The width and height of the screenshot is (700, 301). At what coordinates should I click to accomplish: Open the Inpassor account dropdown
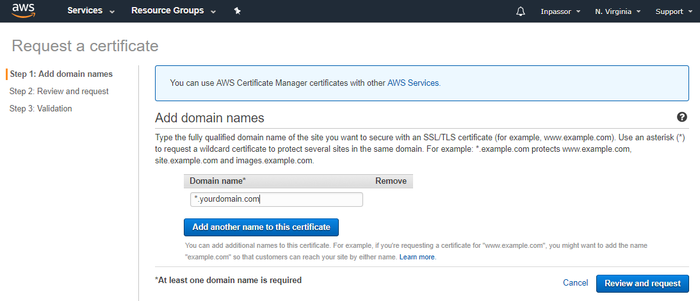(x=560, y=12)
